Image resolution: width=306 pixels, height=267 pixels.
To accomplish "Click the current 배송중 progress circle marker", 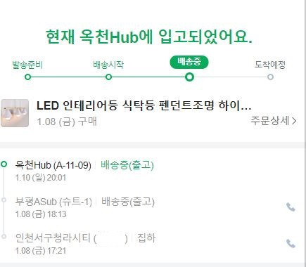I will [189, 77].
